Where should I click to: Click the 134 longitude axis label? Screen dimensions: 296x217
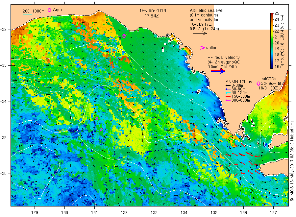click(x=184, y=213)
